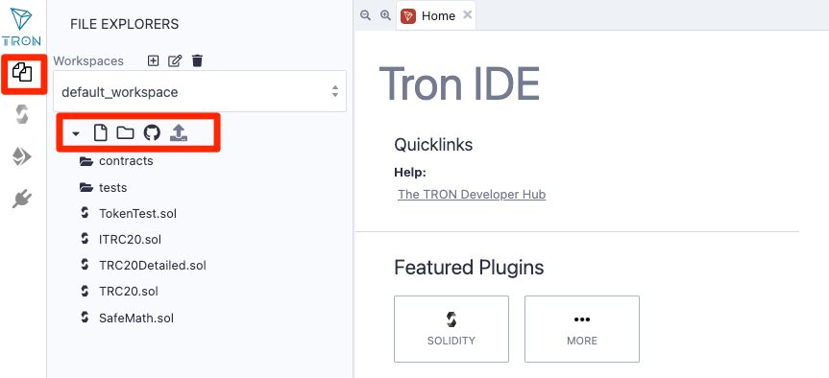The width and height of the screenshot is (829, 378).
Task: Open the File Explorers sidebar icon
Action: pos(22,72)
